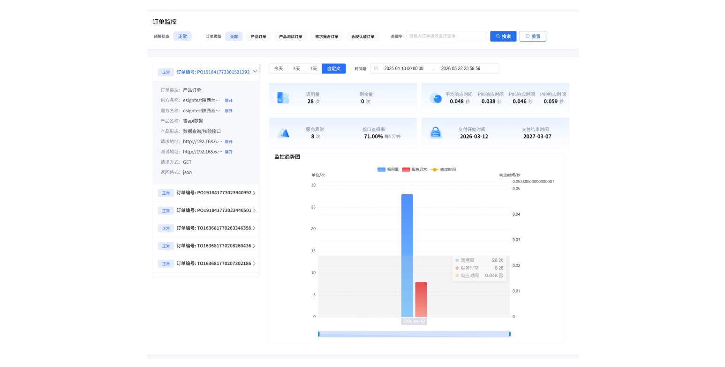725x367 pixels.
Task: Toggle the 调用量 legend item
Action: pos(388,169)
